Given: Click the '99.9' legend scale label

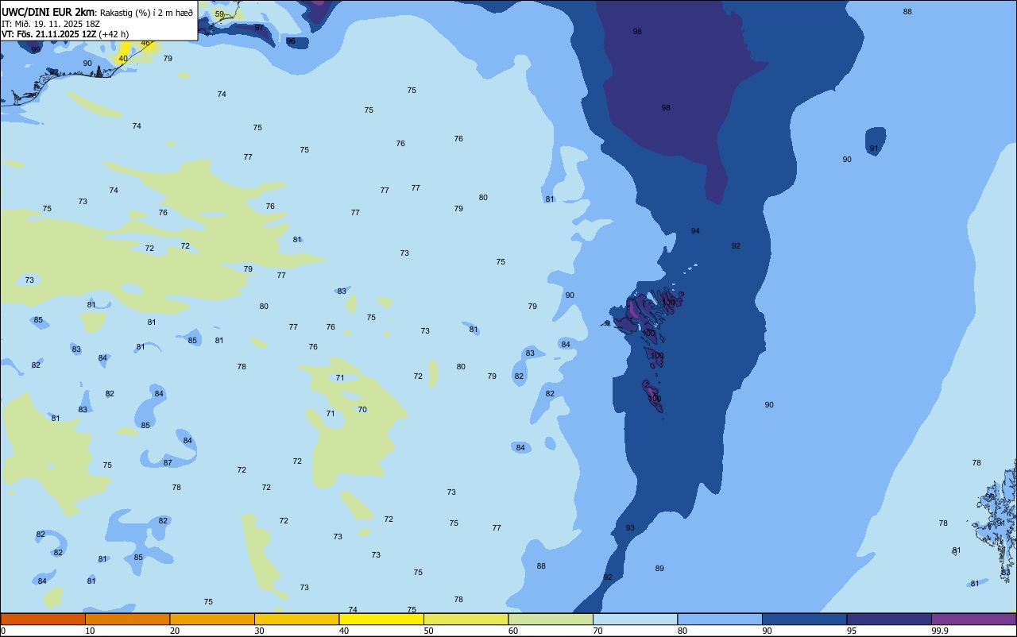Looking at the screenshot, I should coord(940,631).
